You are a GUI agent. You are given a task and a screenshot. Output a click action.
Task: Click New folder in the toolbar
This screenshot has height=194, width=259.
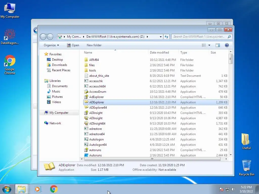tap(94, 45)
